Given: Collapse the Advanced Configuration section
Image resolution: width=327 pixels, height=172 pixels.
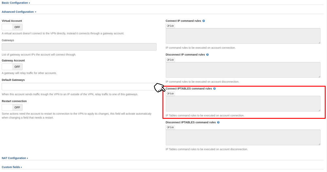Looking at the screenshot, I should [x=19, y=12].
